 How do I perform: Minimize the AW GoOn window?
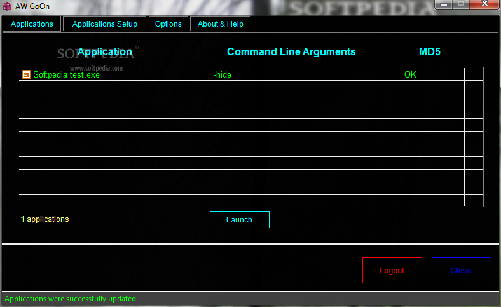pyautogui.click(x=444, y=4)
